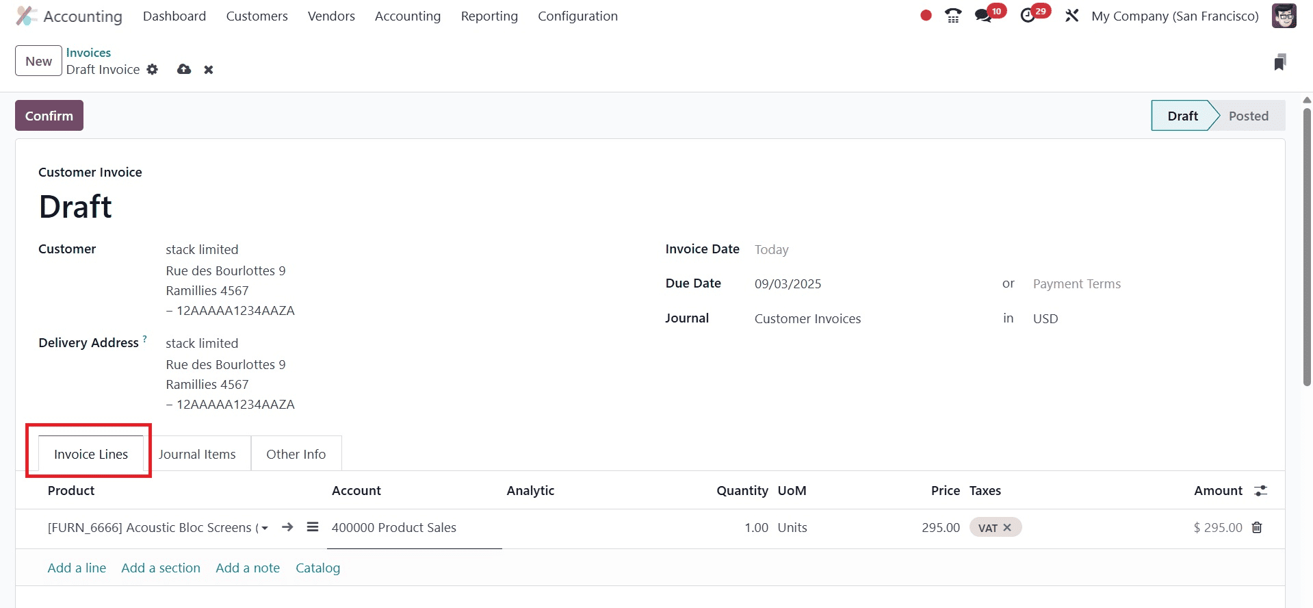This screenshot has width=1313, height=608.
Task: Remove the VAT tax tag
Action: [1007, 527]
